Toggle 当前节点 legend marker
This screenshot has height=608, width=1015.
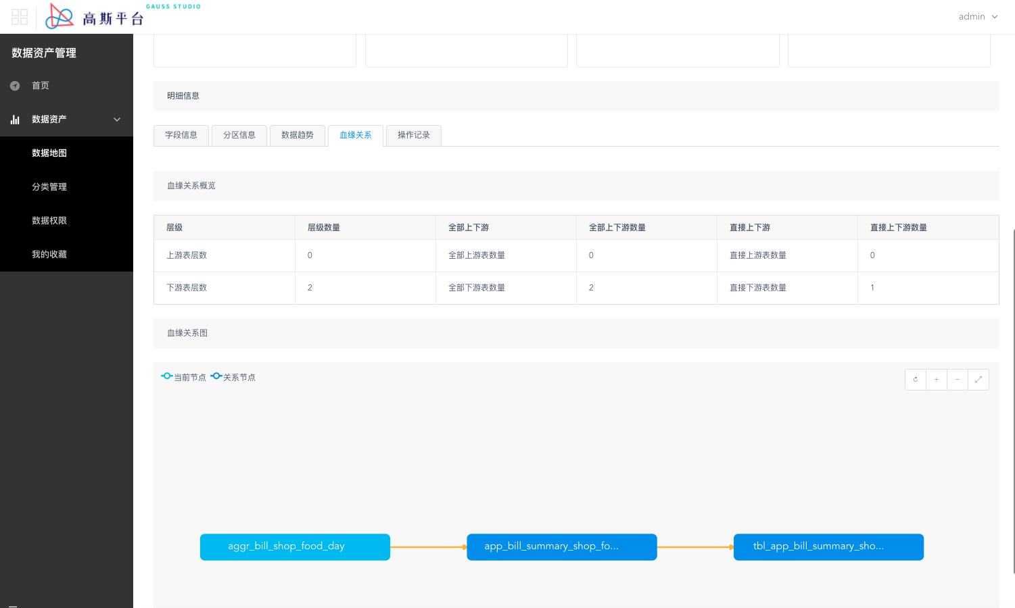coord(167,376)
